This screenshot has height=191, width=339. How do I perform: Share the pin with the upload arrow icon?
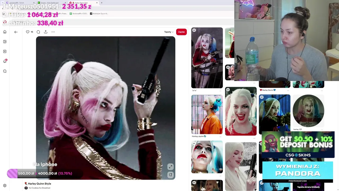(x=46, y=32)
